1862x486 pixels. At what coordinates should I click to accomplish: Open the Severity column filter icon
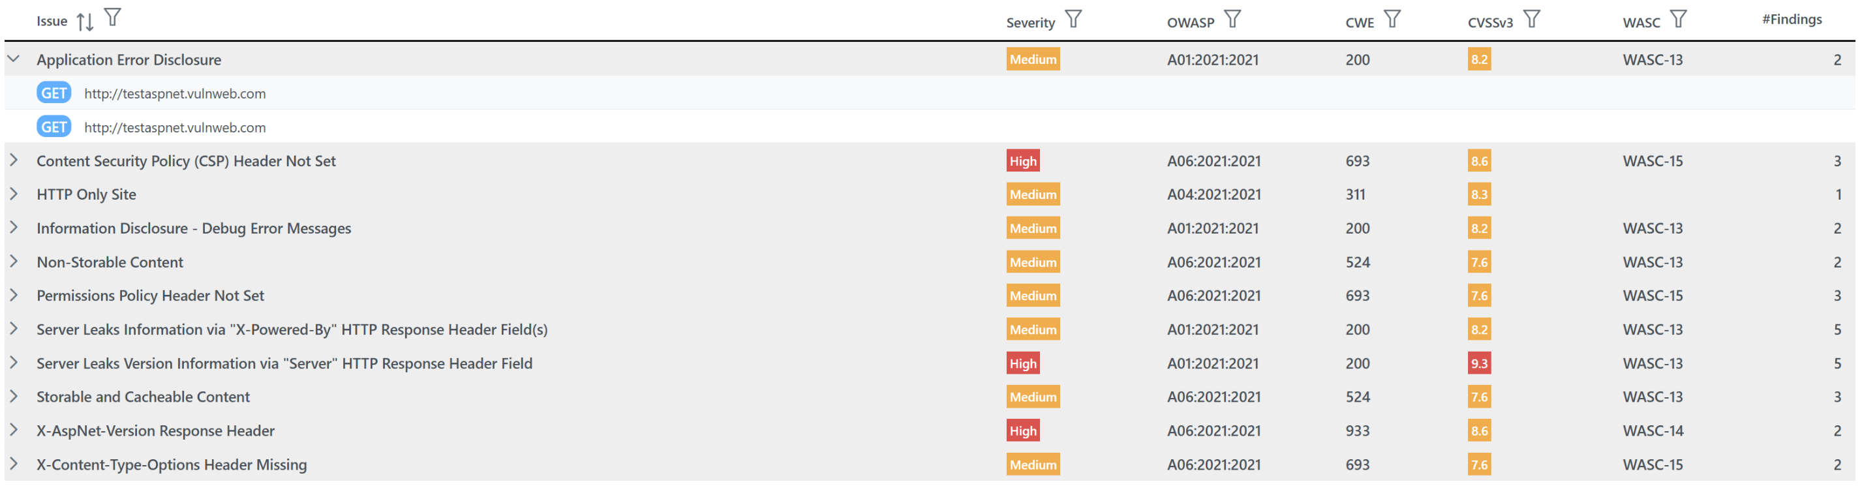tap(1073, 19)
